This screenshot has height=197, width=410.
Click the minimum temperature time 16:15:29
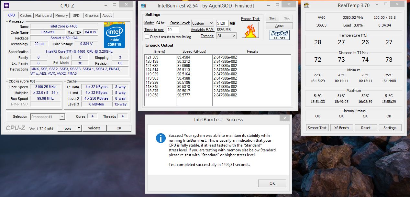tap(317, 81)
